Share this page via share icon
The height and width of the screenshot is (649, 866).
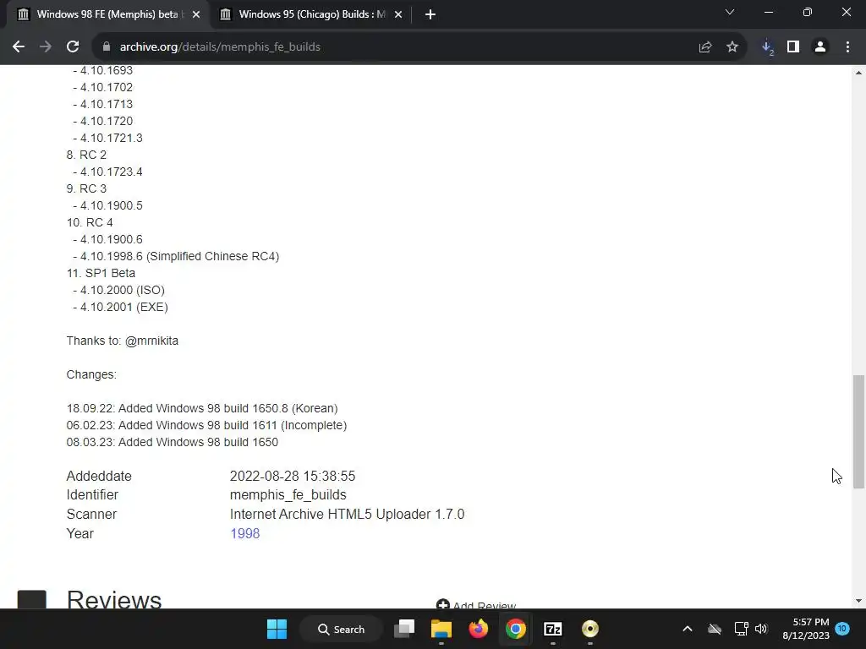[704, 47]
